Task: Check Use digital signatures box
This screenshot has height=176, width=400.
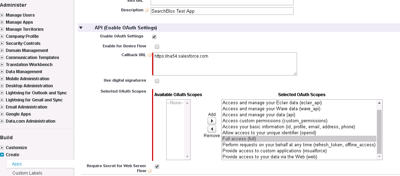Action: pos(157,81)
